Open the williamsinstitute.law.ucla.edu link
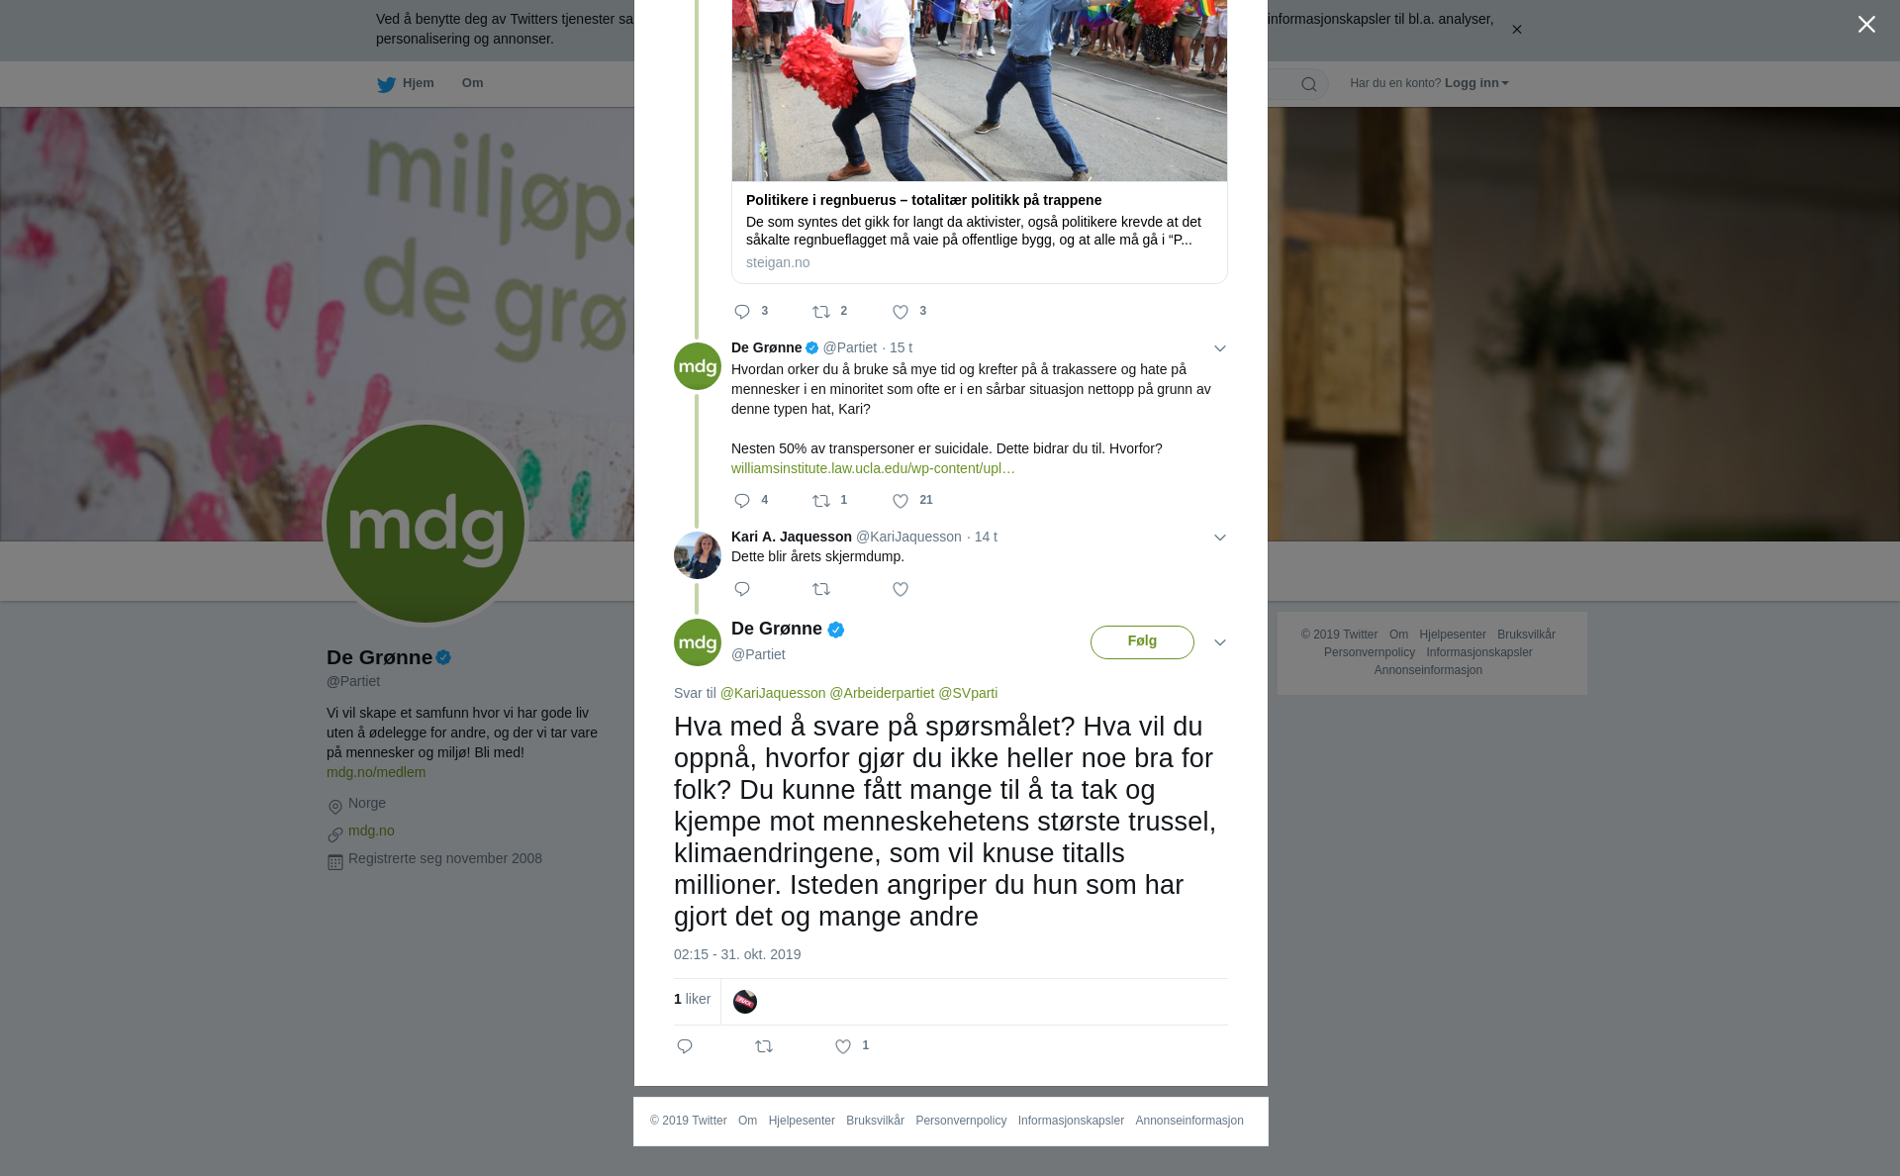This screenshot has width=1900, height=1176. (x=873, y=468)
